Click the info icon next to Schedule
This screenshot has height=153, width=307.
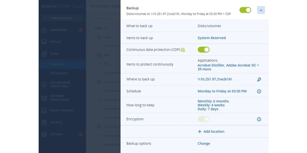259,91
